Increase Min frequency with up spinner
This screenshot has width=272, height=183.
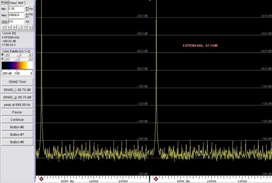[x=27, y=7]
